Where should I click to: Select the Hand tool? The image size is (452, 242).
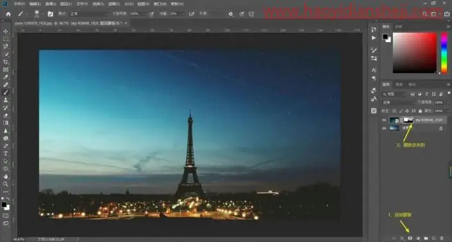(x=6, y=177)
